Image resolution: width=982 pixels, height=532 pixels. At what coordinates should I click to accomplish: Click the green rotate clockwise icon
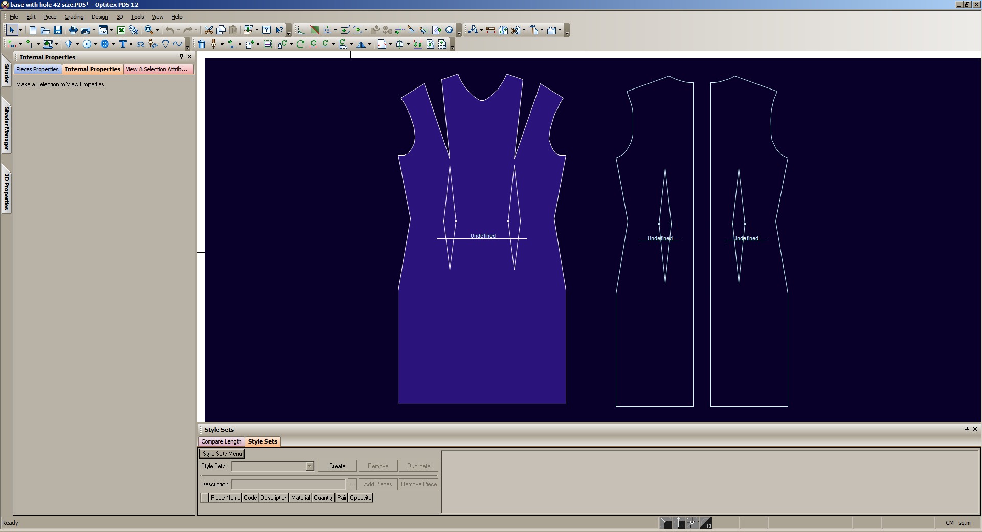click(x=300, y=44)
